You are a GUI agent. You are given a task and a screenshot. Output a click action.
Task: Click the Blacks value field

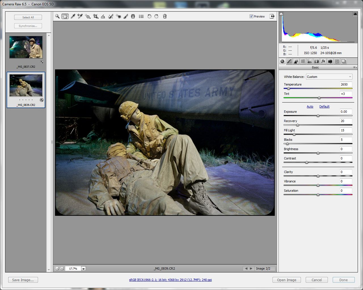pos(346,140)
